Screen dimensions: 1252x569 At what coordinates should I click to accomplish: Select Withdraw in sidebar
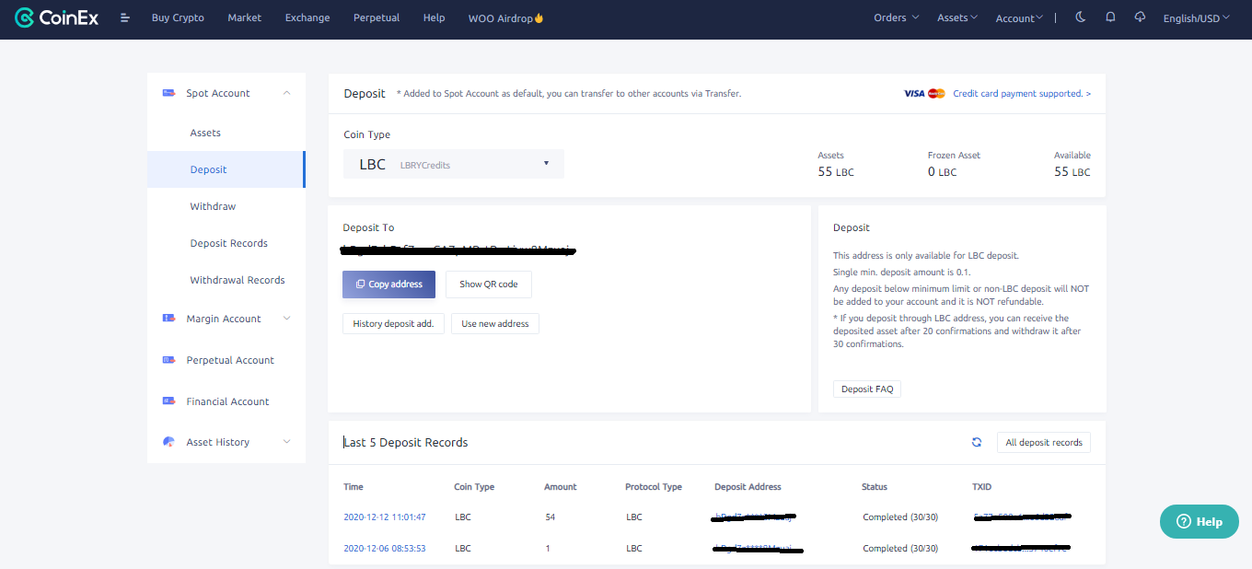pyautogui.click(x=226, y=206)
